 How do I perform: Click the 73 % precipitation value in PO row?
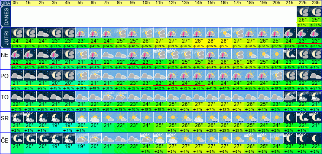pyautogui.click(x=199, y=88)
